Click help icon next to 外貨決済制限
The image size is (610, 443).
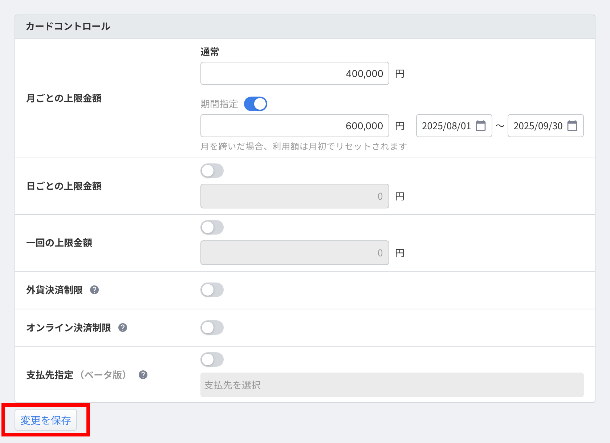[94, 290]
